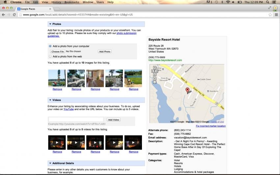Zoom out the map with the minus

click(x=154, y=82)
